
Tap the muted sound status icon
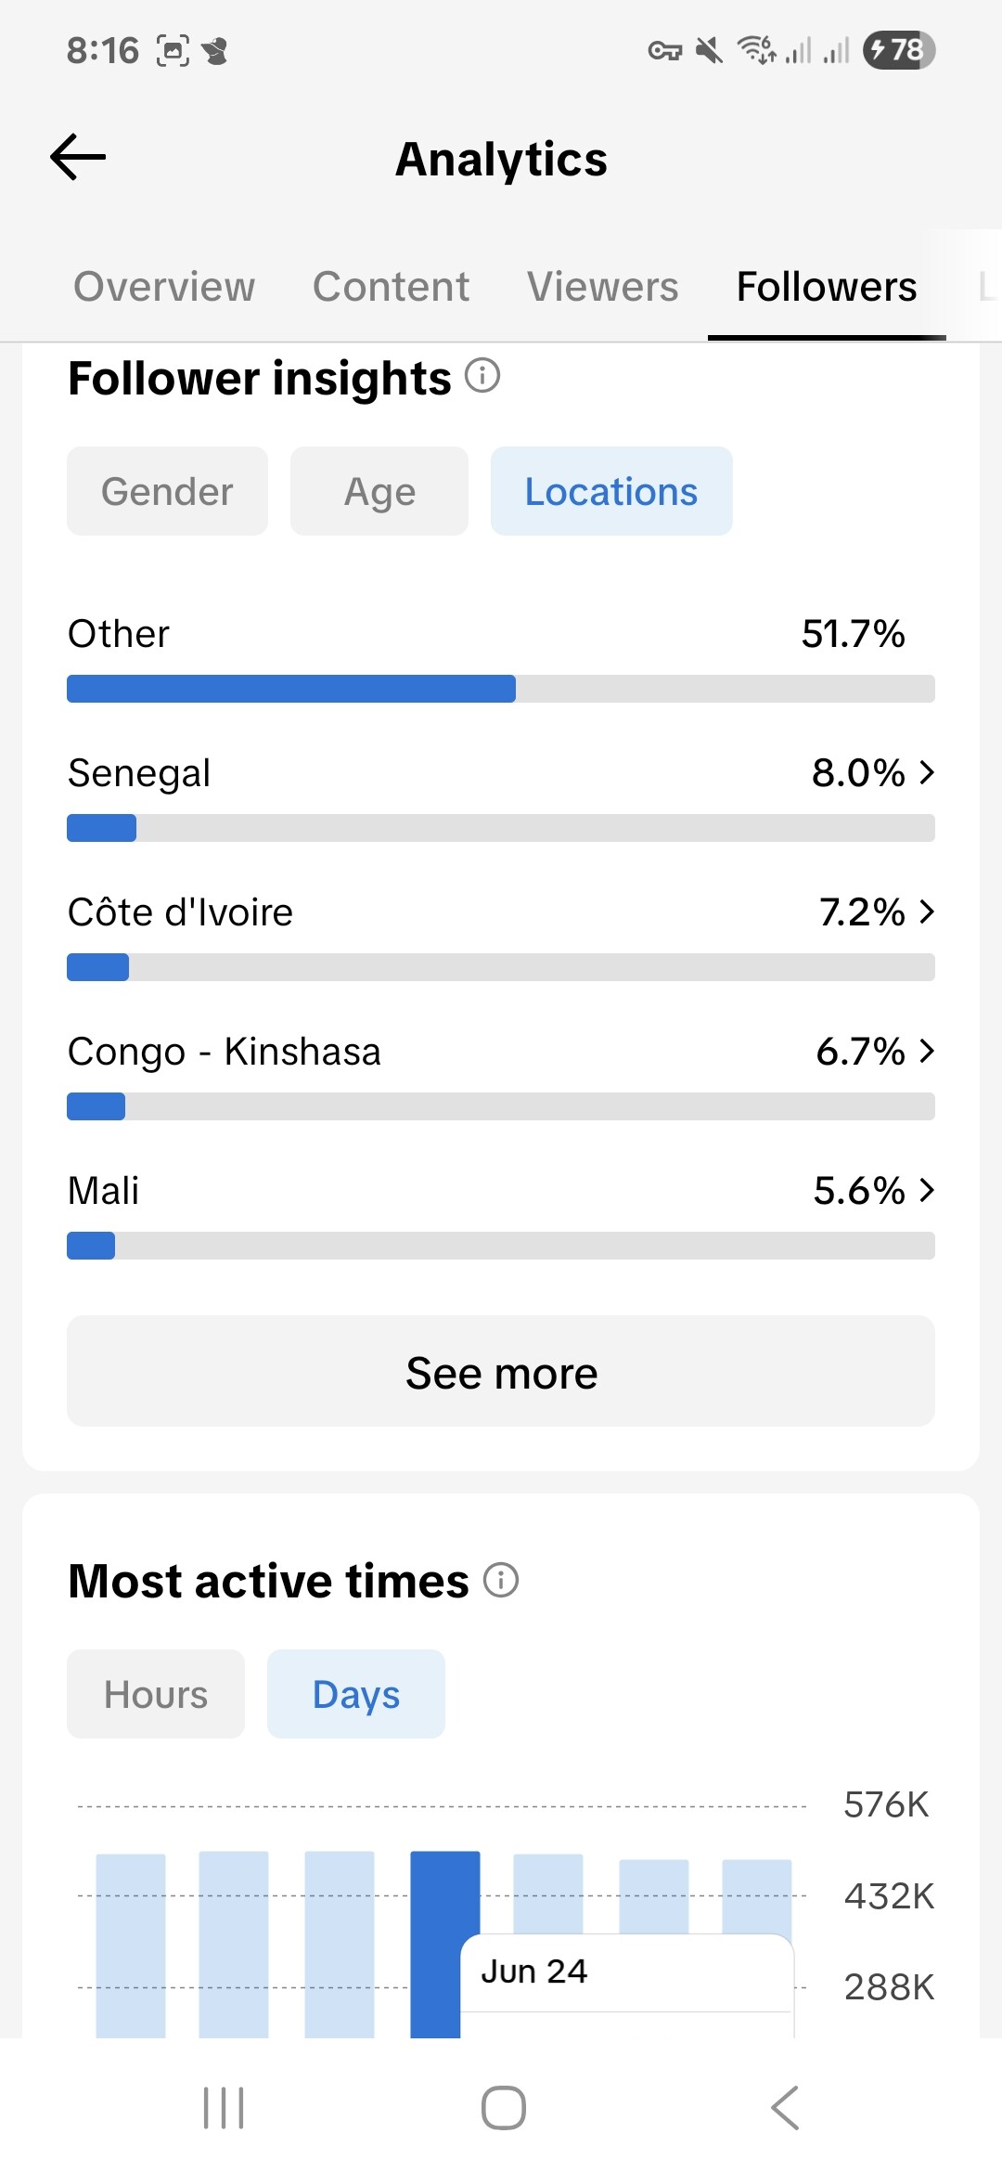tap(710, 50)
